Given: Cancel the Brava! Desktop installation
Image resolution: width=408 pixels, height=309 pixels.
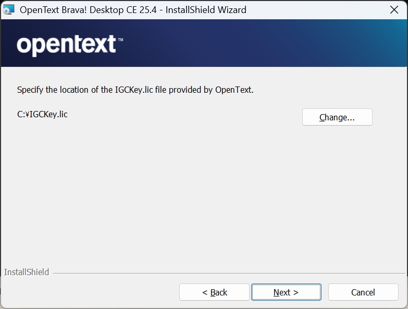Looking at the screenshot, I should [363, 292].
